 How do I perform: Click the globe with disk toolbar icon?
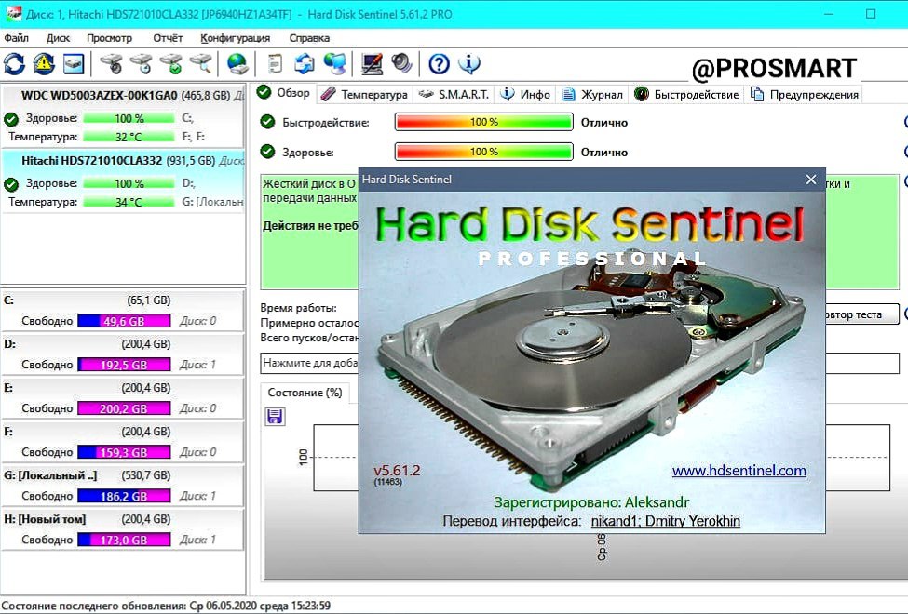point(237,63)
